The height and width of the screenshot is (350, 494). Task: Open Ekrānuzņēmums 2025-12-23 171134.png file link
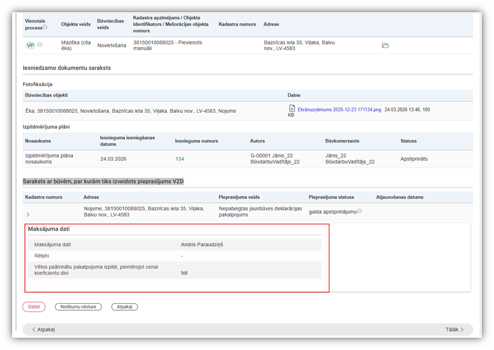pos(339,110)
